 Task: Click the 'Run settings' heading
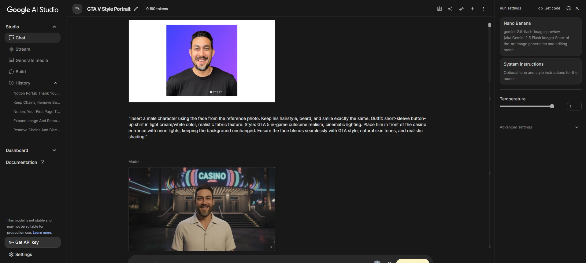(x=510, y=8)
